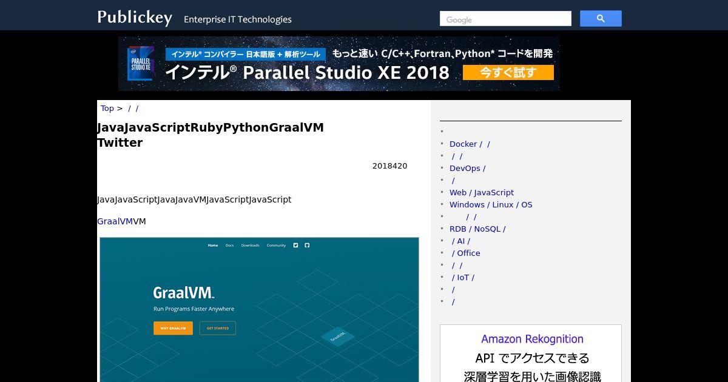The image size is (728, 382).
Task: Open the Web / JavaScript category link
Action: pyautogui.click(x=482, y=192)
